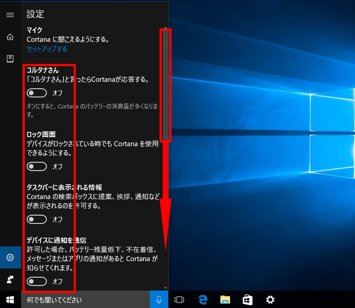
Task: Open the Feedback icon in Cortana sidebar
Action: (x=10, y=279)
